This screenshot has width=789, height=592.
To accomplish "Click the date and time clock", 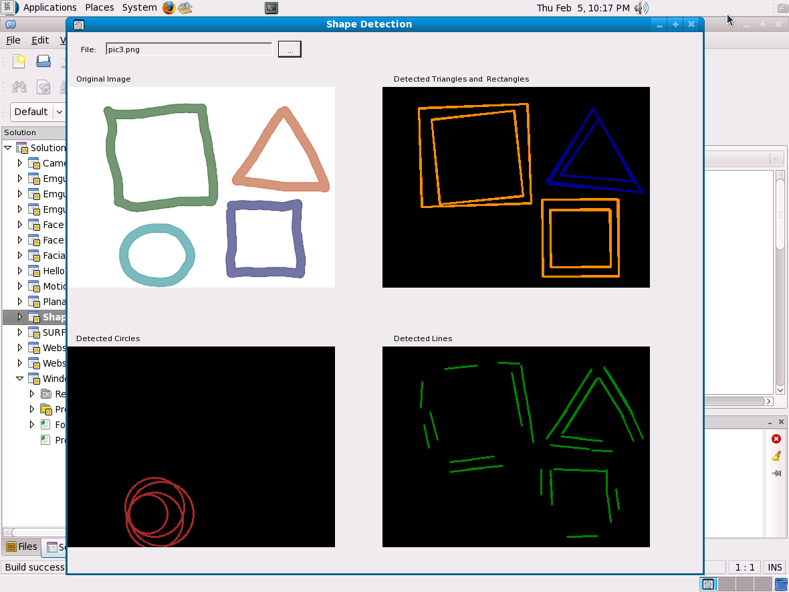I will coord(582,7).
